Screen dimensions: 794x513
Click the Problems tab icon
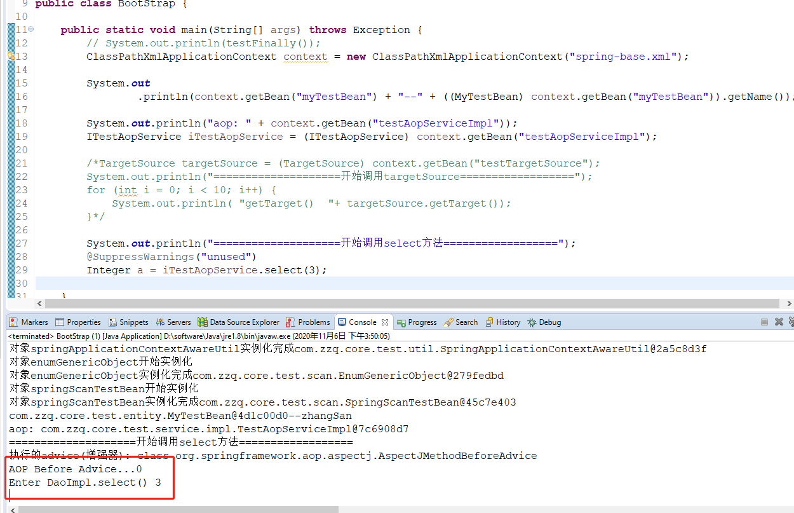click(x=291, y=322)
